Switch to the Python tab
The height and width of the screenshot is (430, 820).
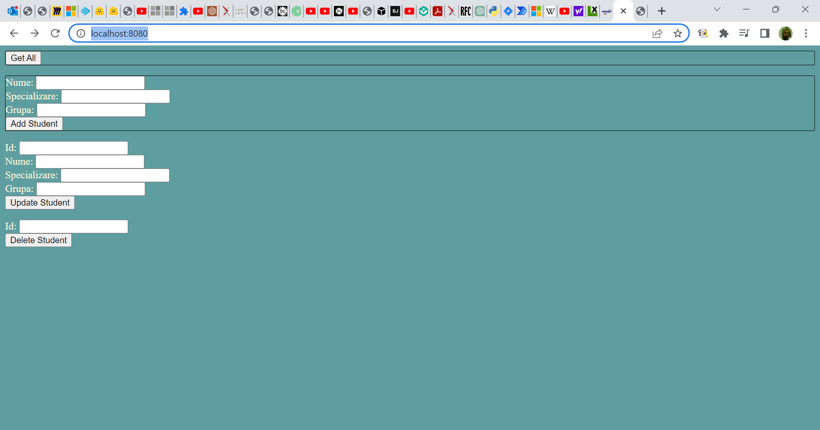[494, 11]
